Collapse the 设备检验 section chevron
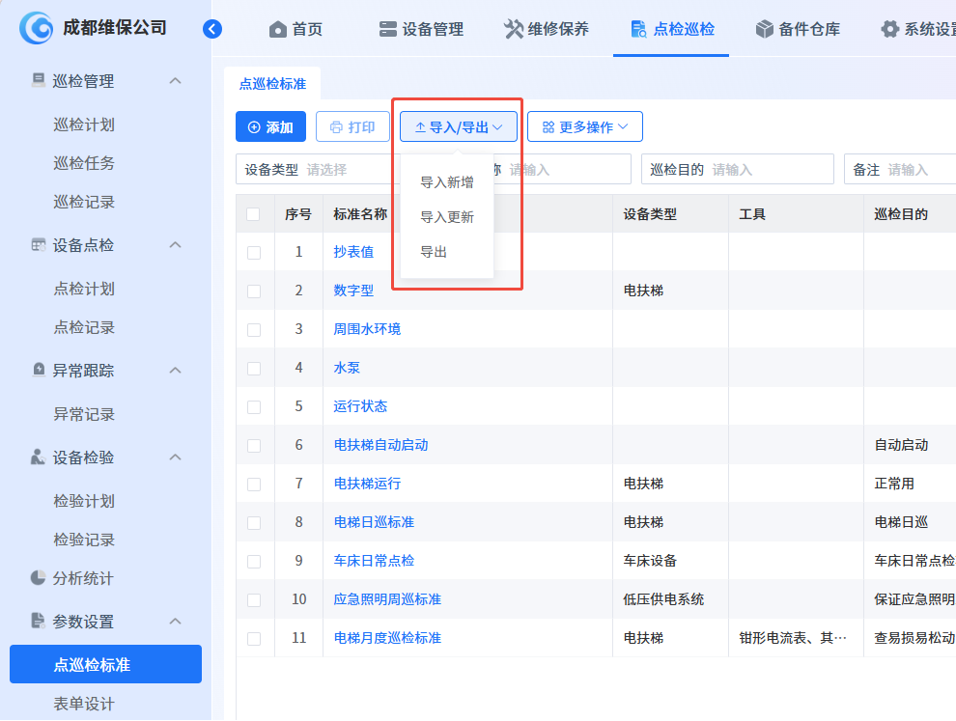 point(175,458)
